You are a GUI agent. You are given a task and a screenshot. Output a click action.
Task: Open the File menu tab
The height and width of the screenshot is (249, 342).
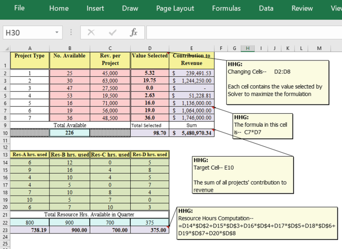tap(19, 8)
